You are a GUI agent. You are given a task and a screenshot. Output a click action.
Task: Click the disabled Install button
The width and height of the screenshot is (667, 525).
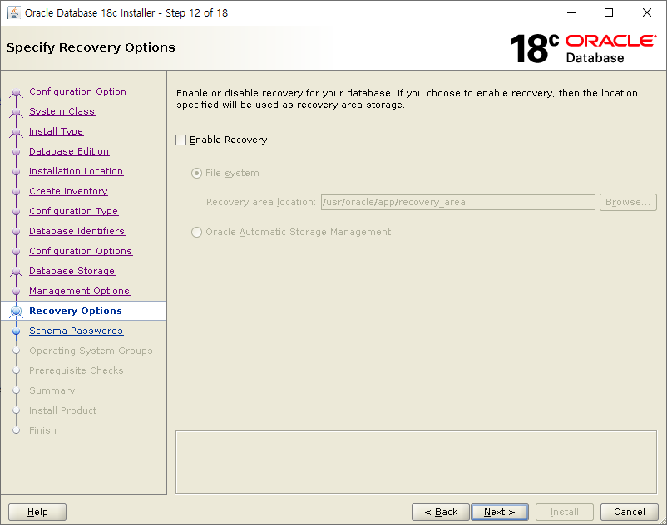pos(565,512)
